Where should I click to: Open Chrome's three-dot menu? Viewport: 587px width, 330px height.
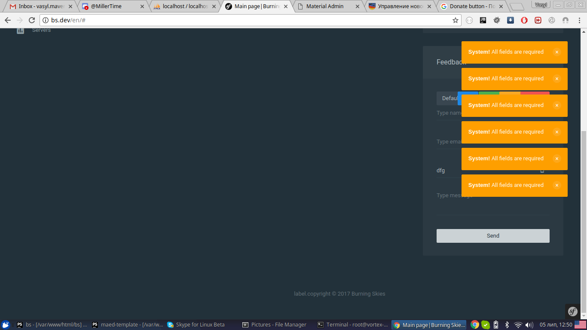[579, 20]
